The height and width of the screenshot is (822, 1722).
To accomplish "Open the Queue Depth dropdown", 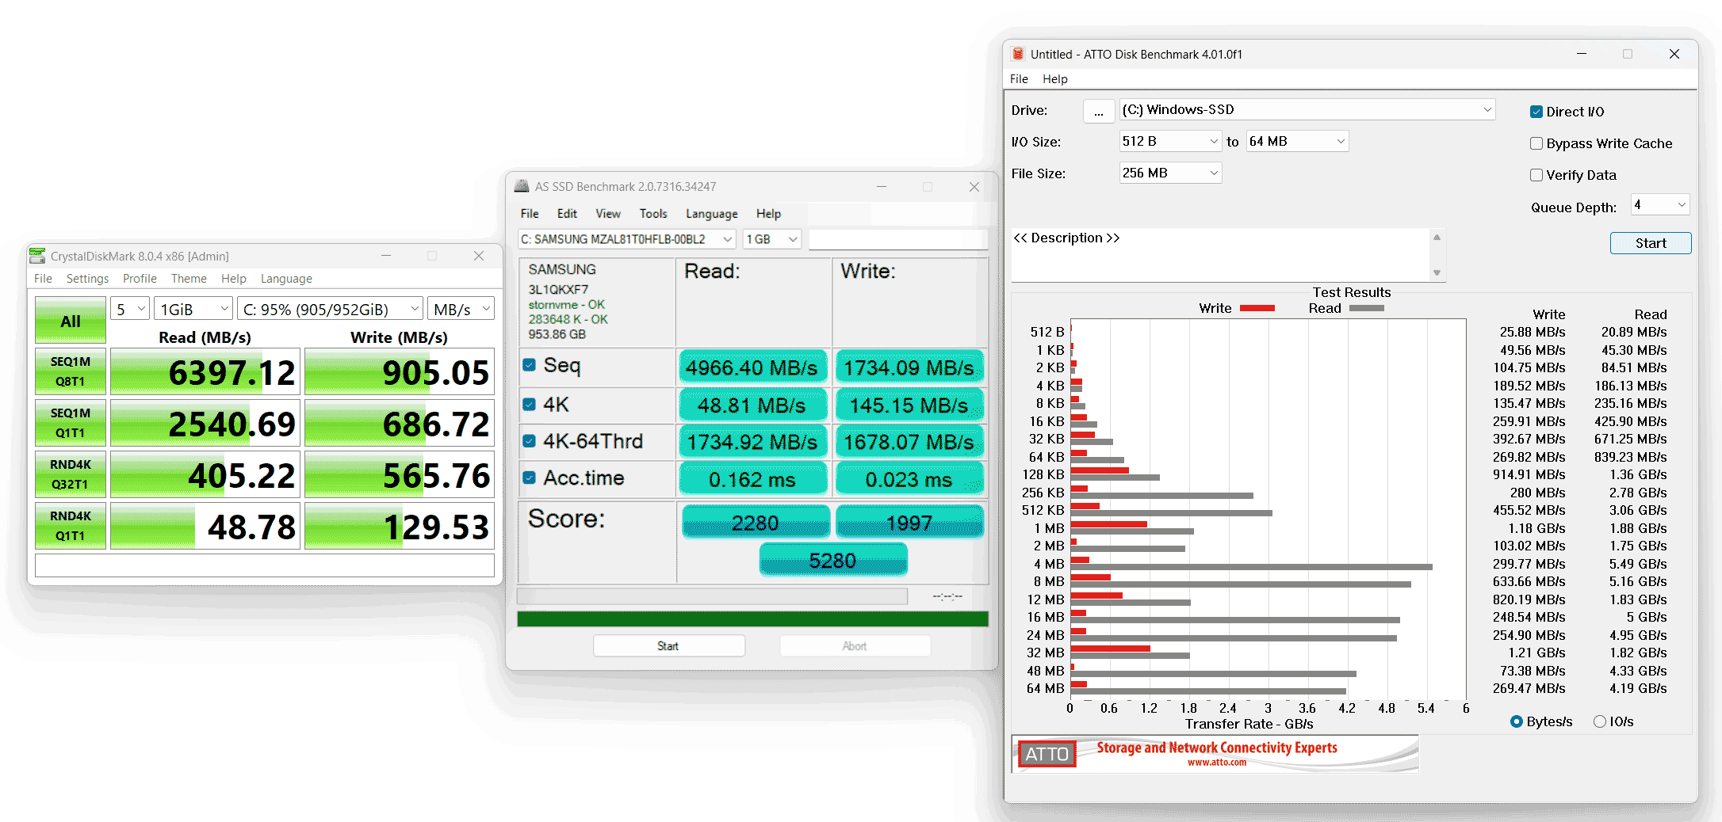I will pos(1660,205).
